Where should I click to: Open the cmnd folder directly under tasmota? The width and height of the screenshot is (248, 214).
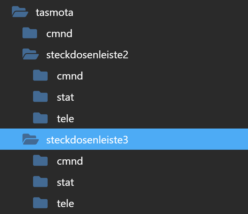(x=59, y=33)
